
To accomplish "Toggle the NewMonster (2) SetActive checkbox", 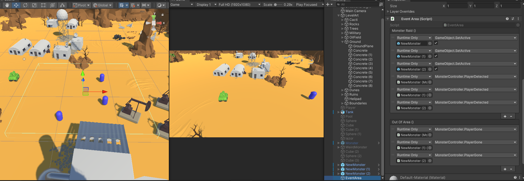I will click(x=436, y=69).
